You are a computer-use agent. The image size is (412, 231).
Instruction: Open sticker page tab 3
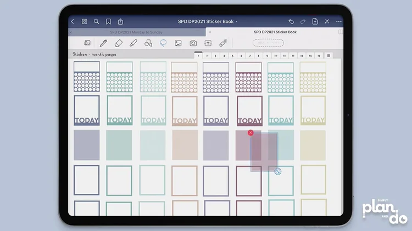pyautogui.click(x=215, y=55)
